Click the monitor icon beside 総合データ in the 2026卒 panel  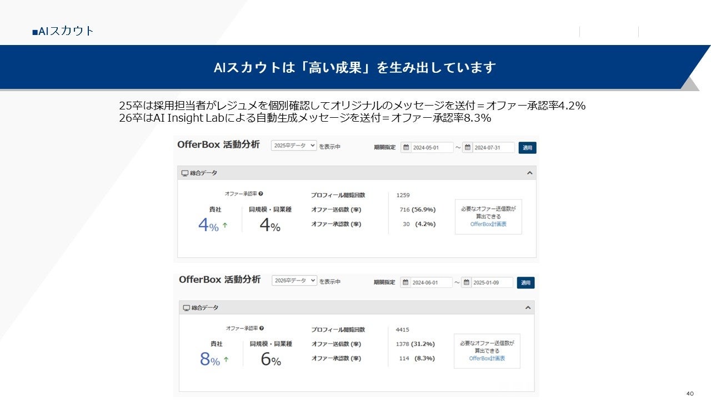pyautogui.click(x=186, y=308)
